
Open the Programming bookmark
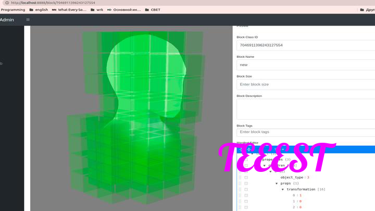click(13, 10)
